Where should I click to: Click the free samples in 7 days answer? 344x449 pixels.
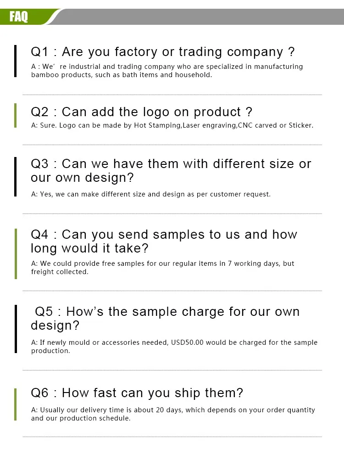(162, 268)
